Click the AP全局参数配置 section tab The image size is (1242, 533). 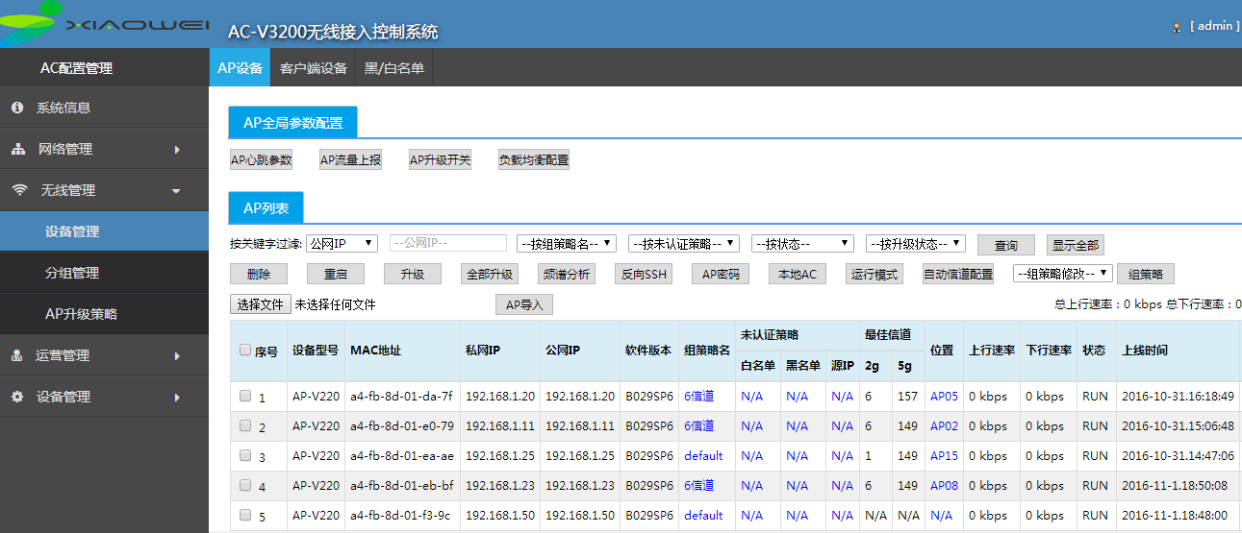click(292, 123)
